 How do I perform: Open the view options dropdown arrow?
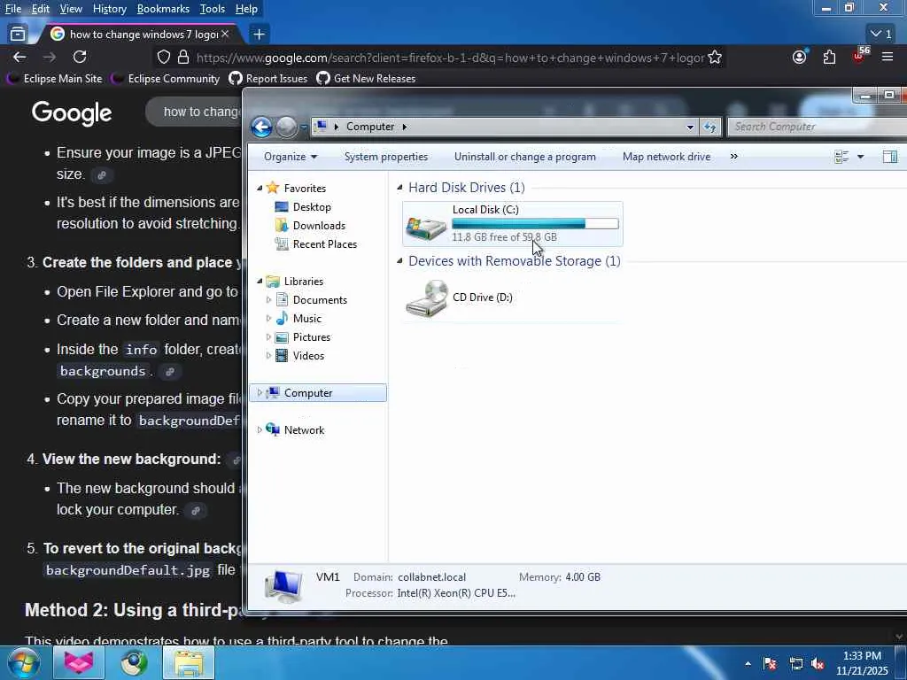click(860, 157)
